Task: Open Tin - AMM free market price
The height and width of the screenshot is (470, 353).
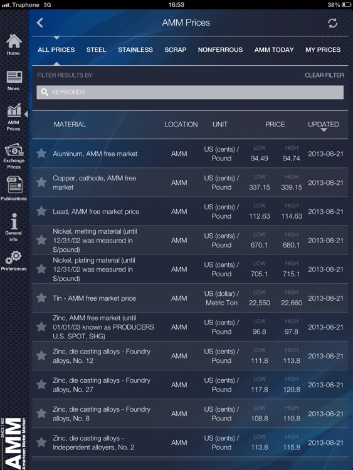Action: 190,298
